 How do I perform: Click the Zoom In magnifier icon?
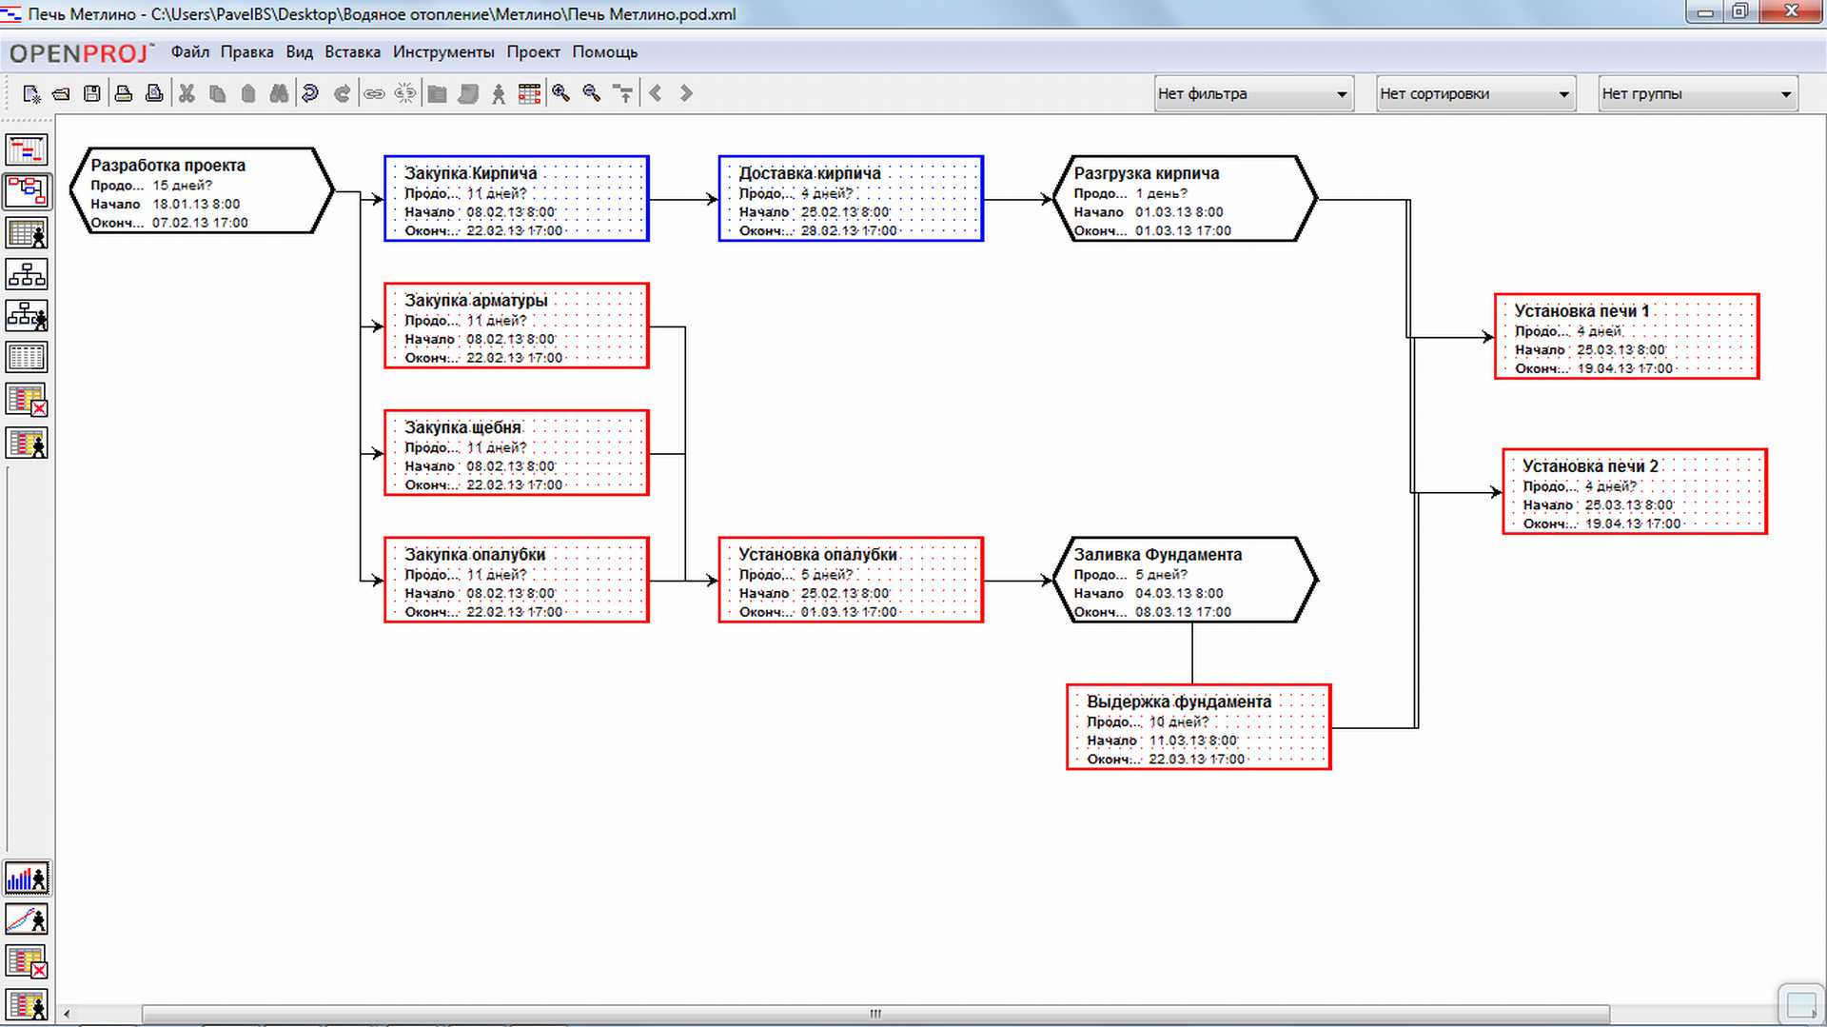(x=561, y=93)
